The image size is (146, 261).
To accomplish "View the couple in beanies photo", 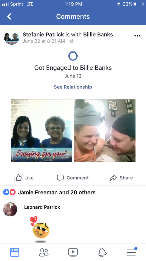I will coord(105,131).
